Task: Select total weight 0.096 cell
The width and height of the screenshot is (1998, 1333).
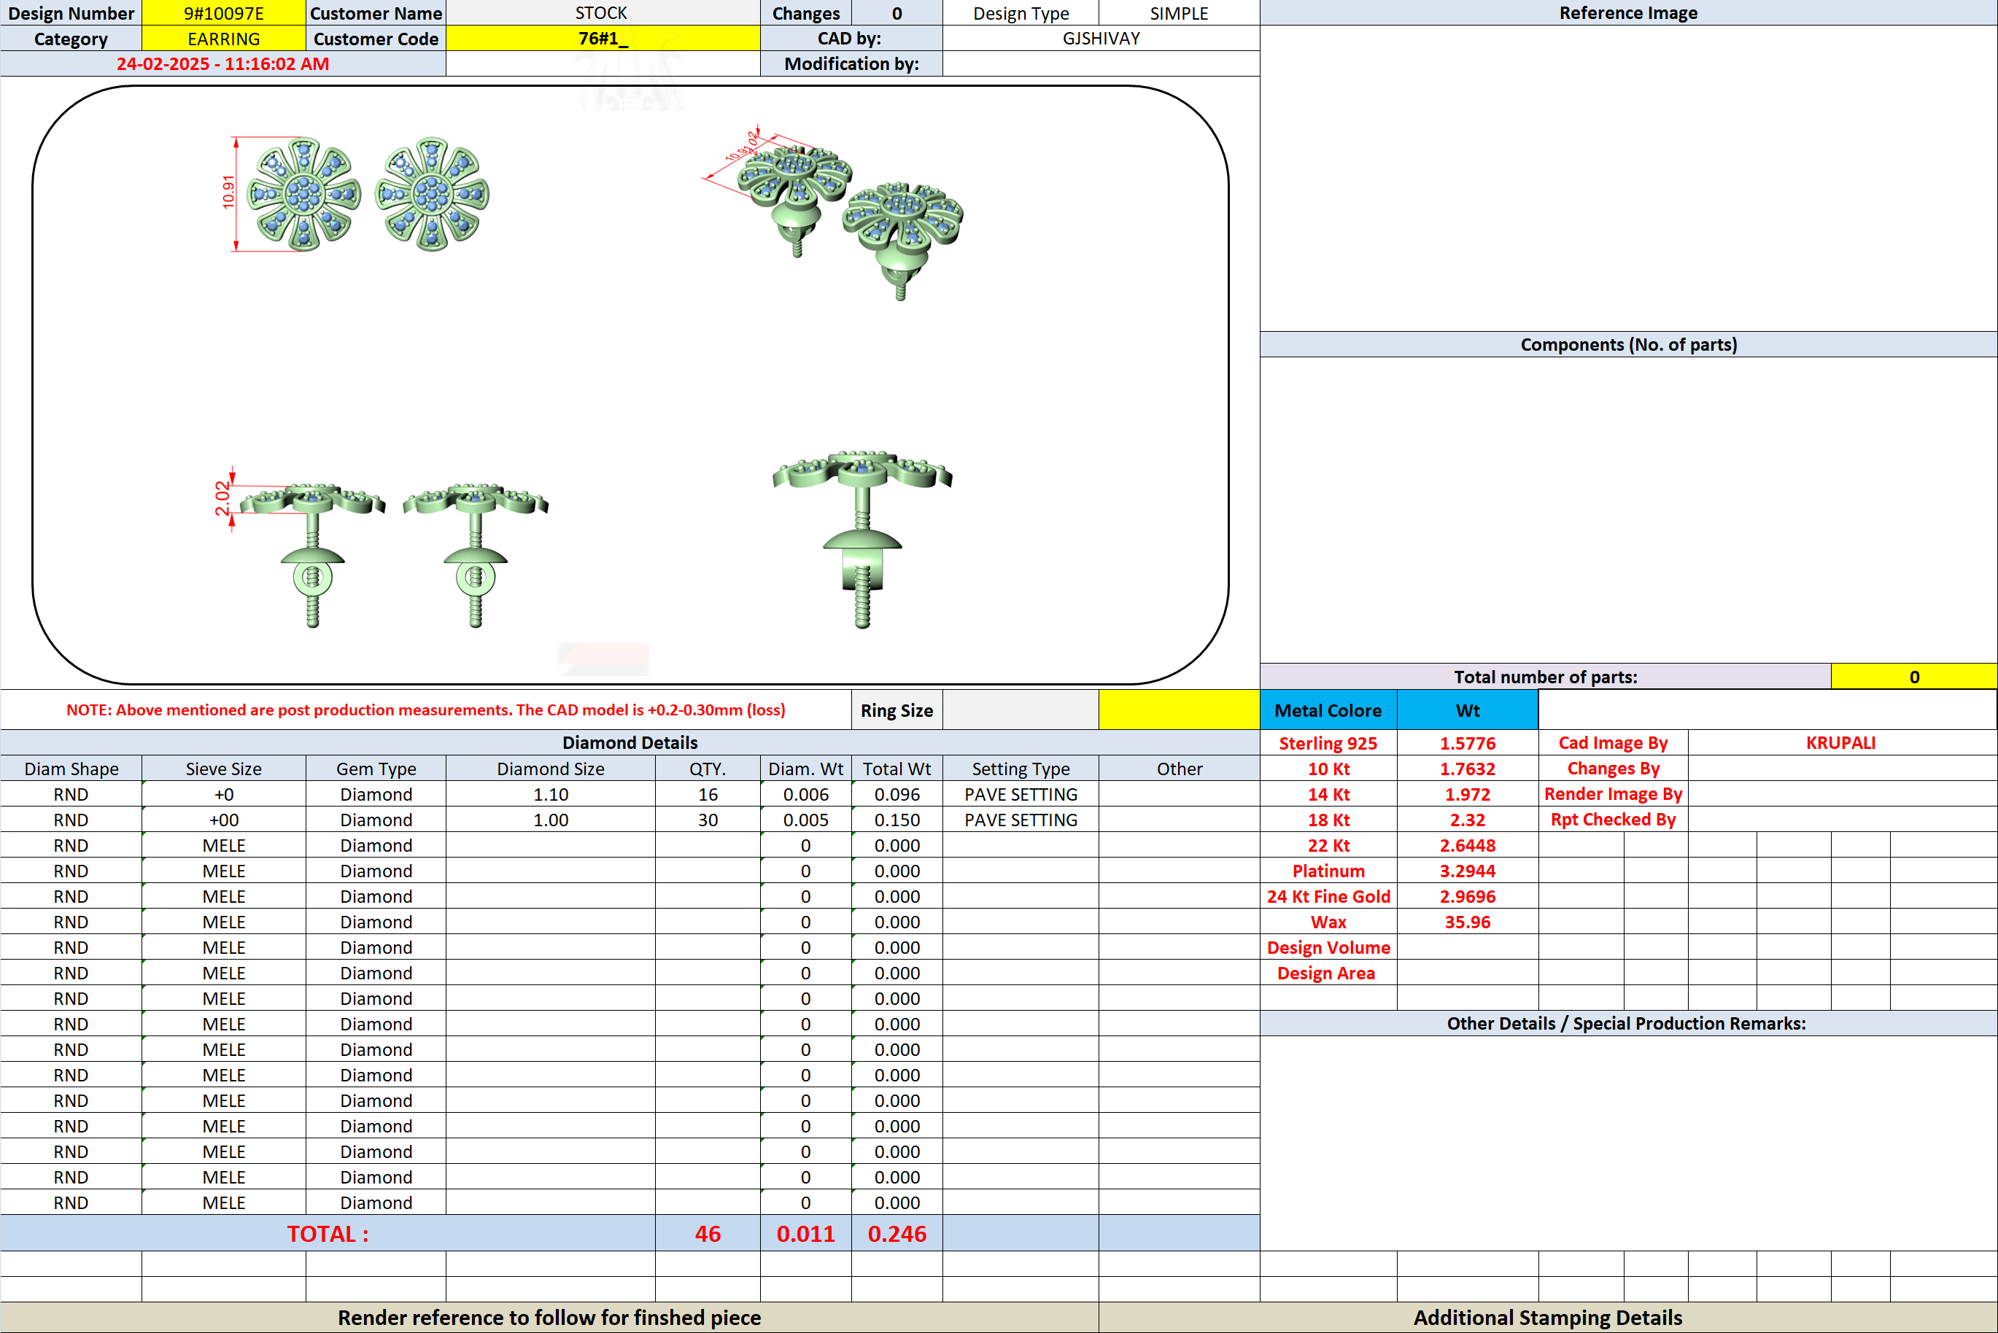Action: coord(897,794)
